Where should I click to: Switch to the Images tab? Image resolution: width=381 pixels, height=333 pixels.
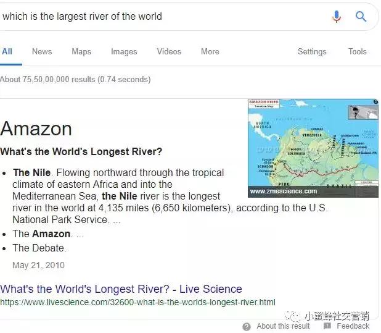(124, 51)
